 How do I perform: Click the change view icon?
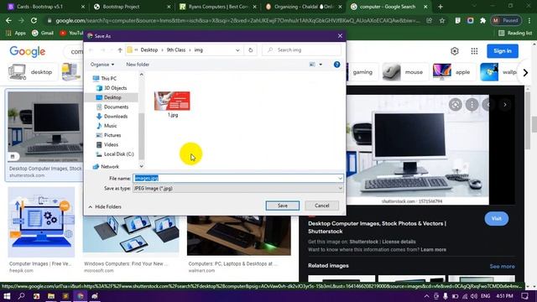312,65
